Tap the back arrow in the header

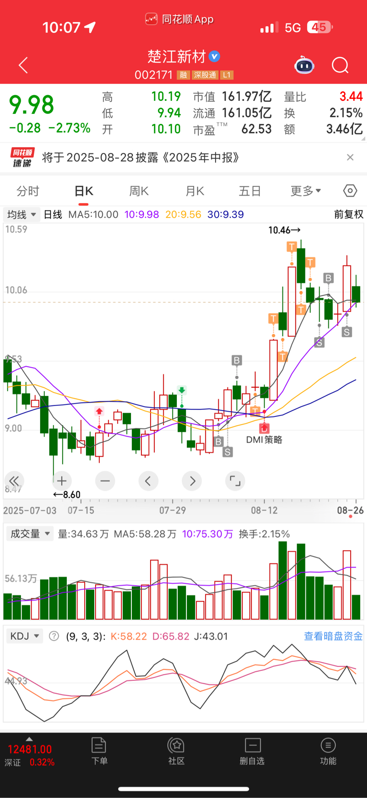[x=23, y=65]
